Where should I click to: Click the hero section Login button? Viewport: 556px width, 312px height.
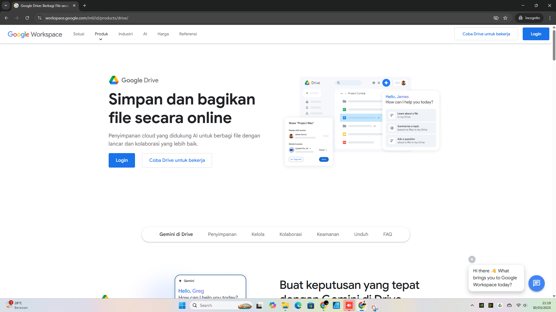pyautogui.click(x=122, y=160)
